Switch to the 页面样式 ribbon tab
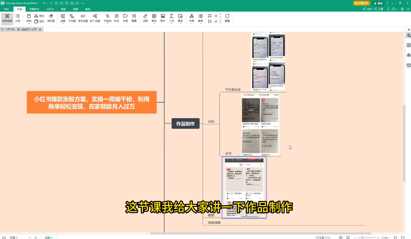The height and width of the screenshot is (239, 411). (35, 9)
